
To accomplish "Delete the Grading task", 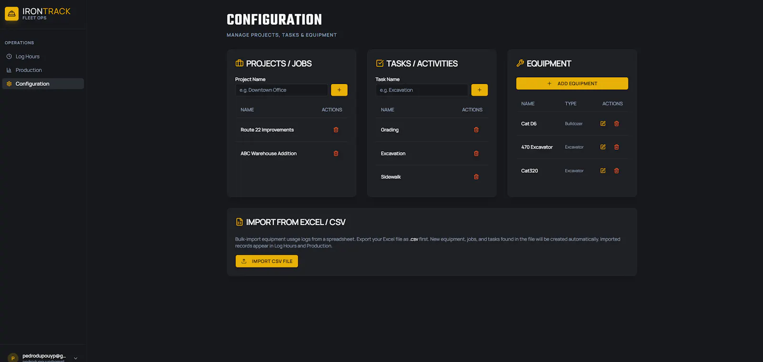I will click(x=476, y=130).
